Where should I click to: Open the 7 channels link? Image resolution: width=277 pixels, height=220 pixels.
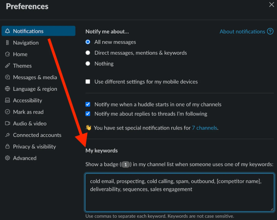204,128
